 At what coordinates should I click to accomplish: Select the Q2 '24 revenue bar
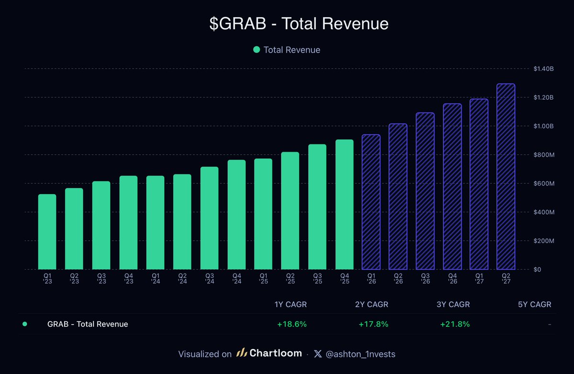tap(182, 222)
